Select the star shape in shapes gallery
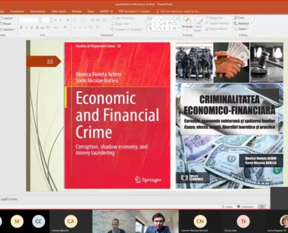Screen dimensions: 288x233 [x=175, y=29]
